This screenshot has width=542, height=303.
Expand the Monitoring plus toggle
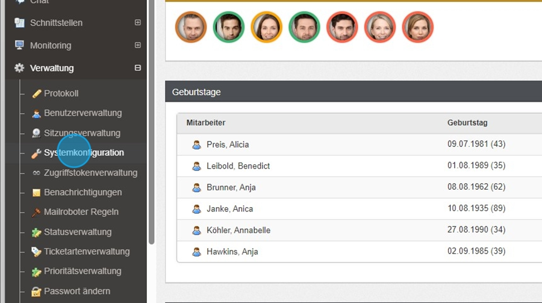coord(138,45)
